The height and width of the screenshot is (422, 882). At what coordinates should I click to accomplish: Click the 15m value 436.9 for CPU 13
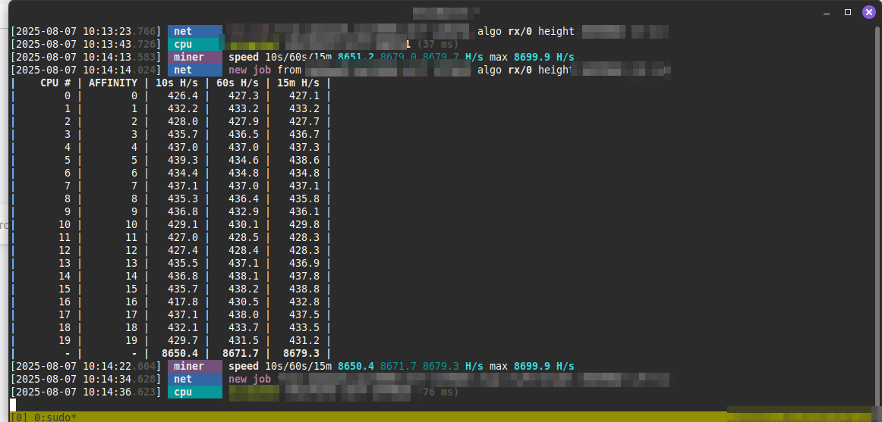pyautogui.click(x=304, y=263)
